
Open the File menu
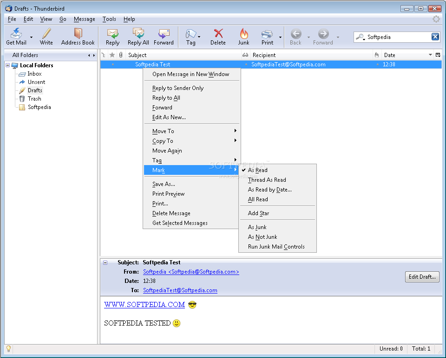[12, 19]
